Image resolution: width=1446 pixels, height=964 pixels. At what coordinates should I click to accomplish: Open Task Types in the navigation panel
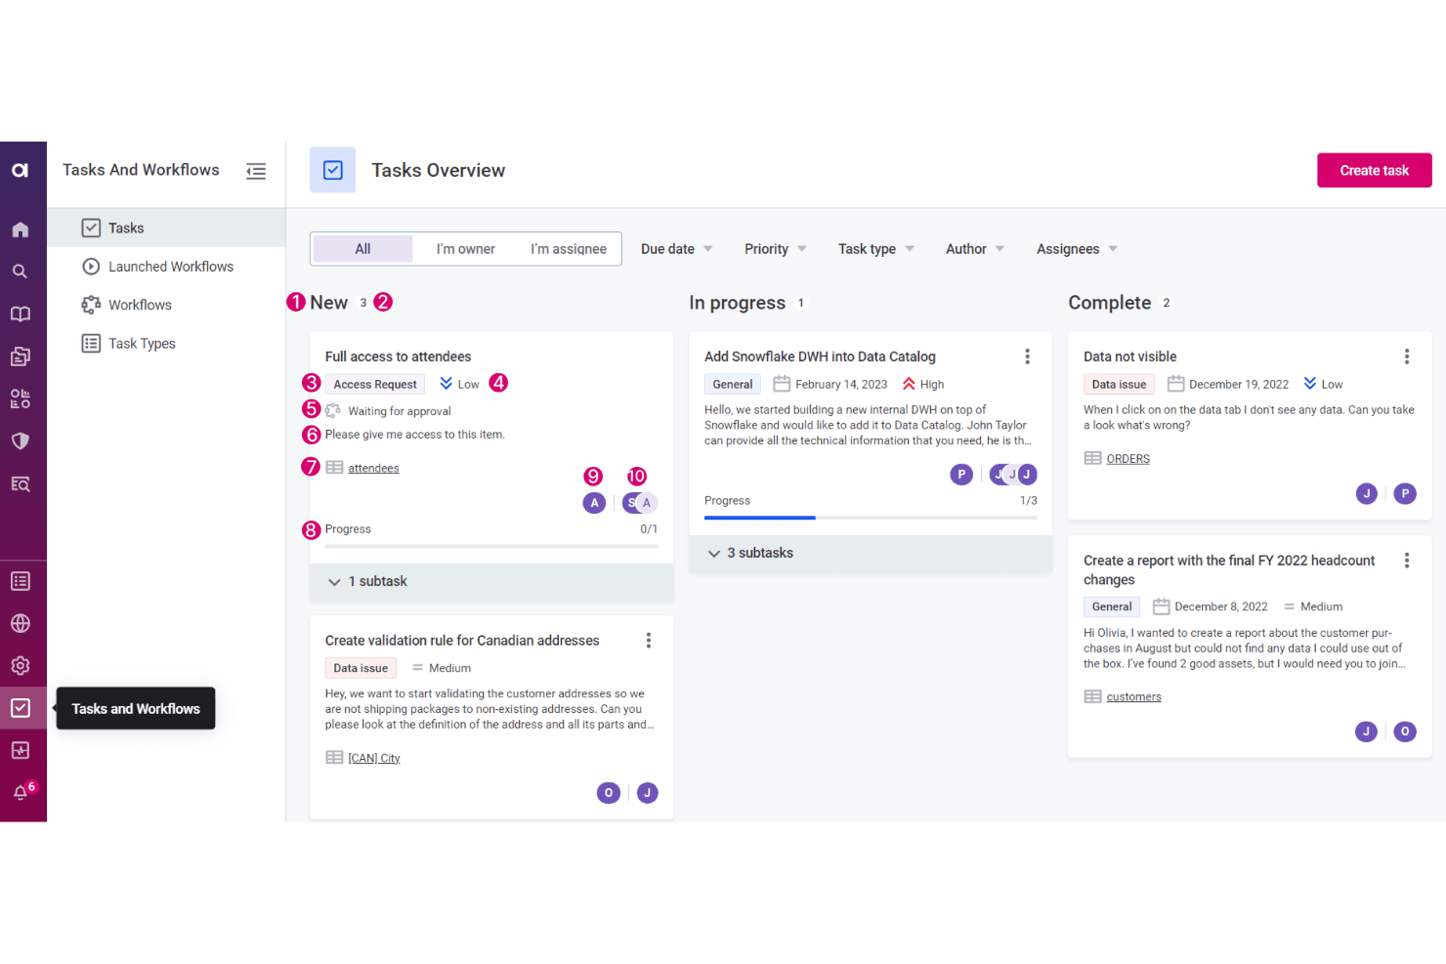pyautogui.click(x=166, y=344)
